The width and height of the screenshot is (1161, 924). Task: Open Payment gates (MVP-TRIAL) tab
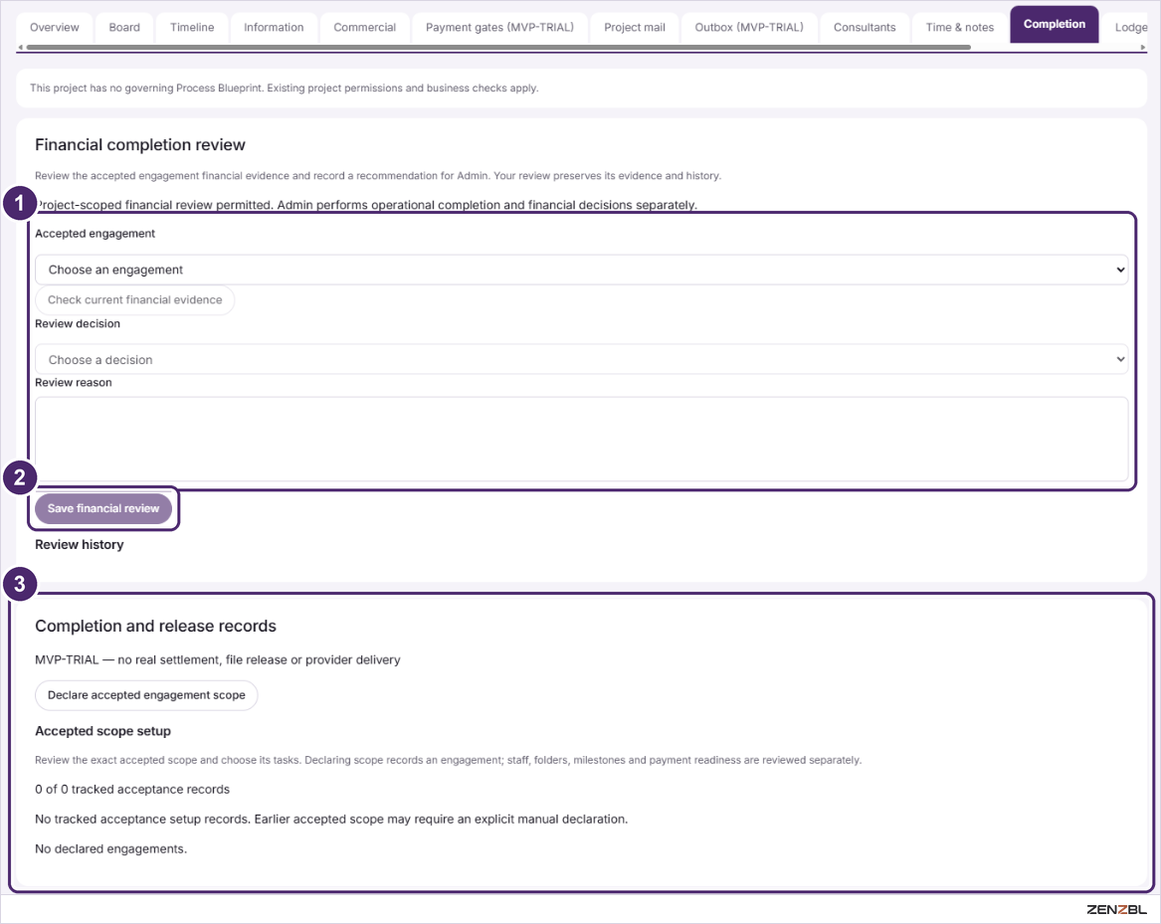499,28
